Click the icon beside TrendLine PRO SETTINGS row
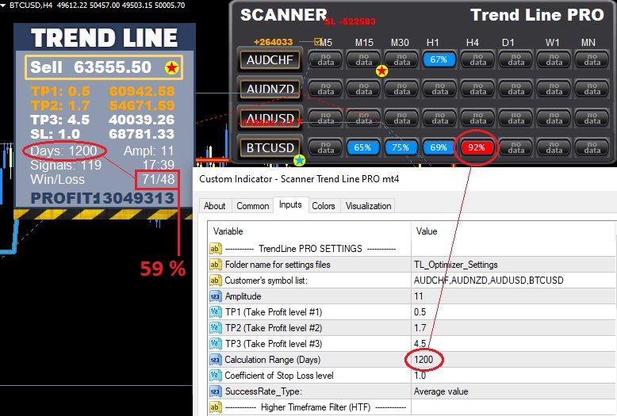Image resolution: width=617 pixels, height=416 pixels. [215, 249]
